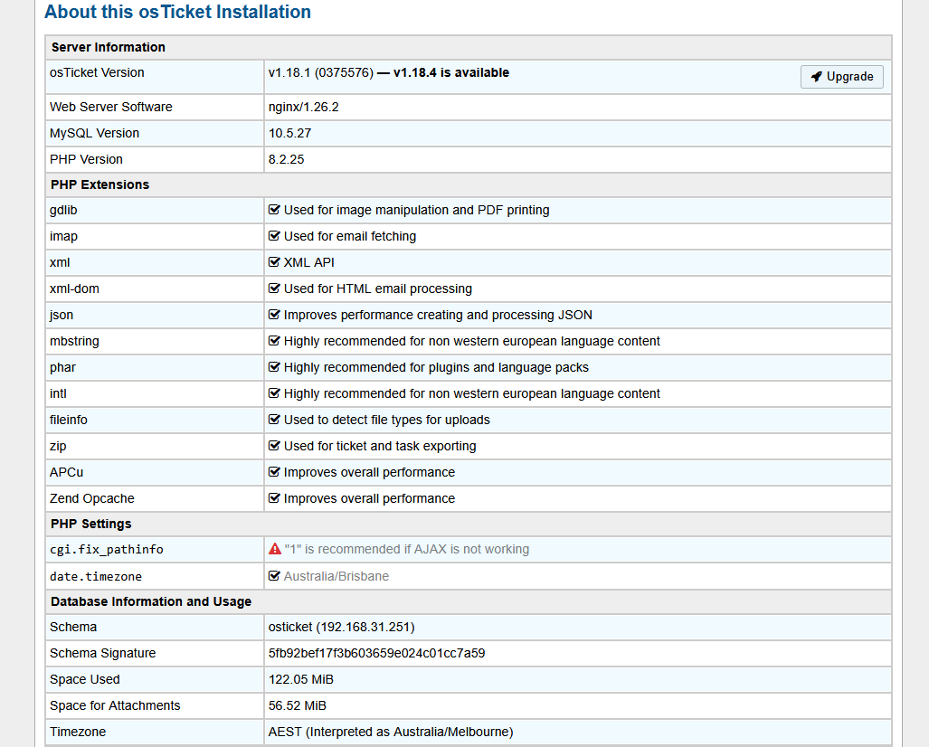Click 'Database Information and Usage' section header
Image resolution: width=929 pixels, height=747 pixels.
pyautogui.click(x=150, y=602)
